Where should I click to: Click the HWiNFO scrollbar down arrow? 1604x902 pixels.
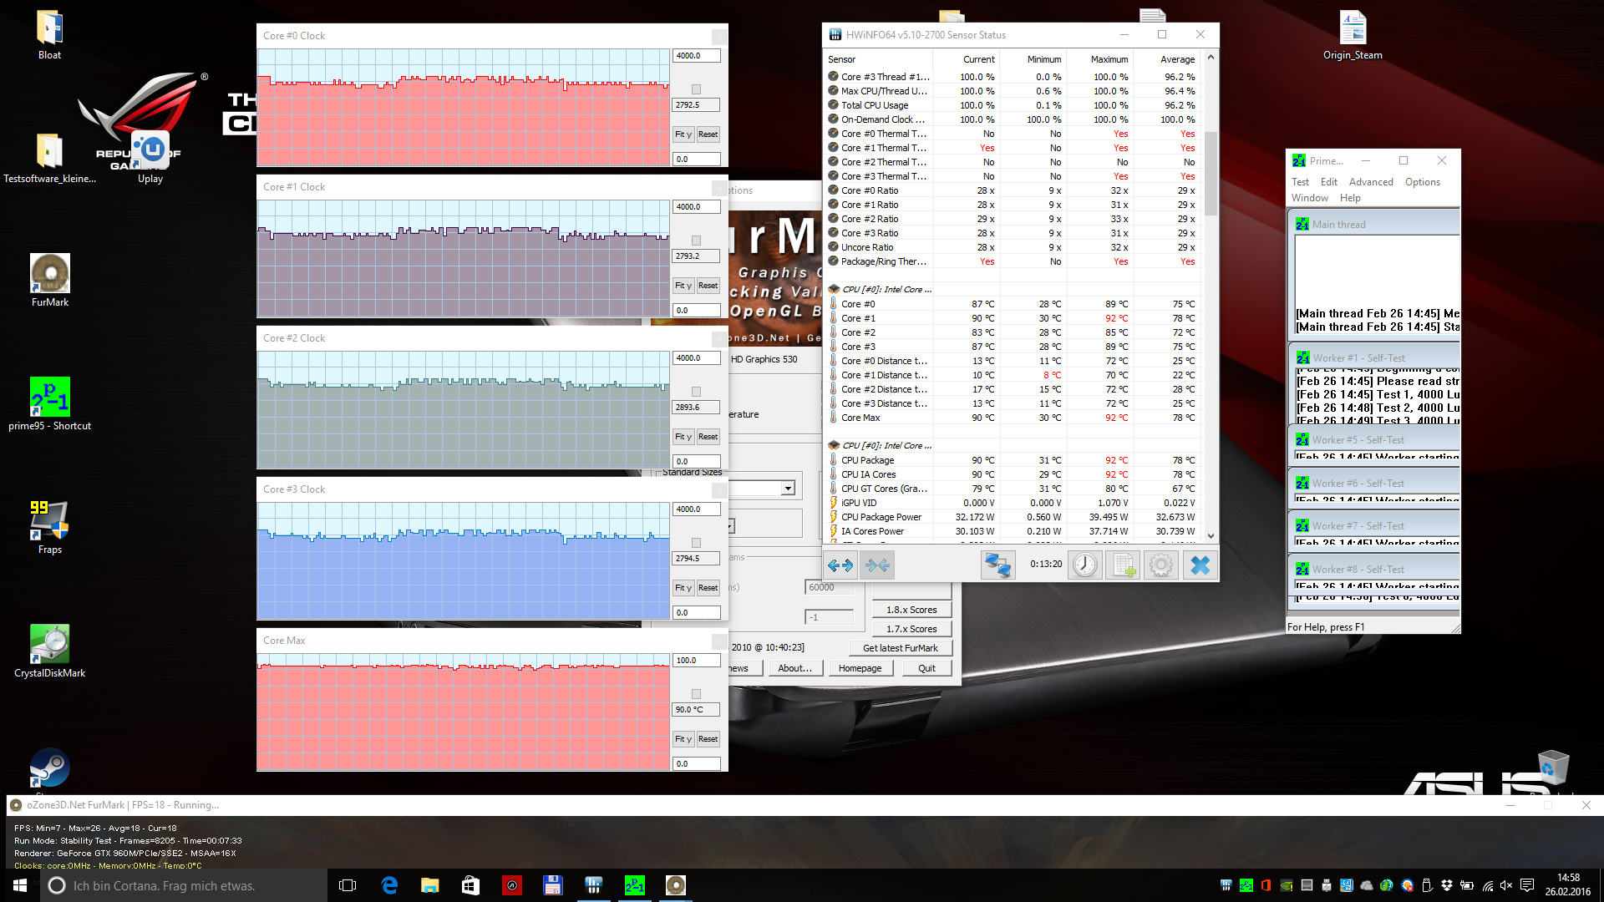[1211, 536]
